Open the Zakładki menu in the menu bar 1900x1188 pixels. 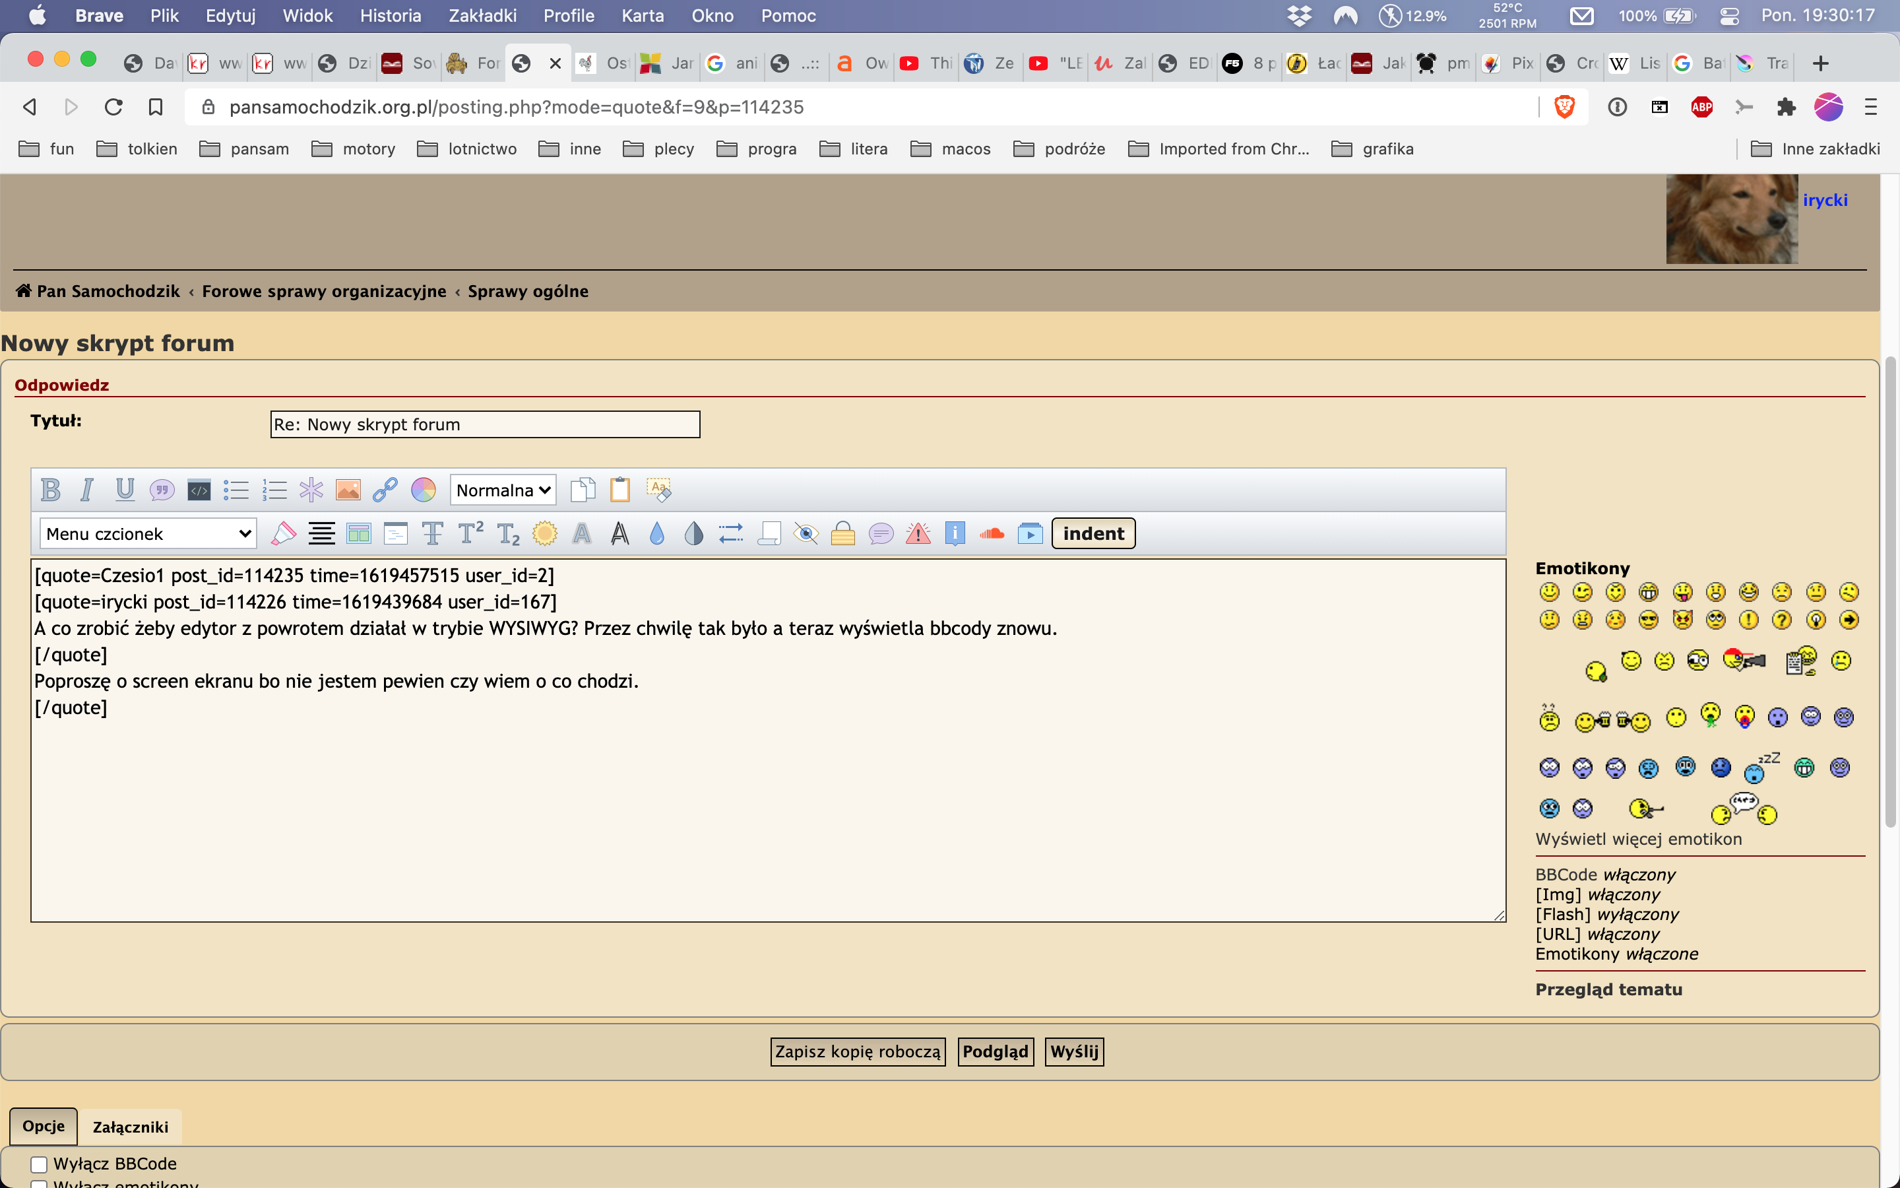click(482, 16)
